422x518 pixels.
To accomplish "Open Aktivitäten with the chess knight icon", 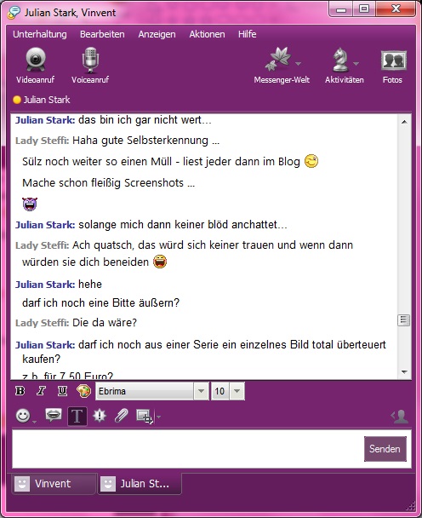I will (341, 60).
